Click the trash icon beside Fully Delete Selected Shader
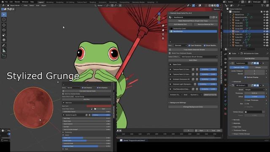 pos(170,50)
